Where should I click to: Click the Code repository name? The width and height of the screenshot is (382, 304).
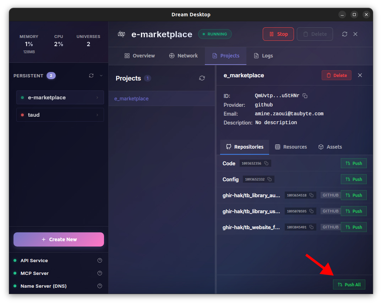[x=229, y=164]
